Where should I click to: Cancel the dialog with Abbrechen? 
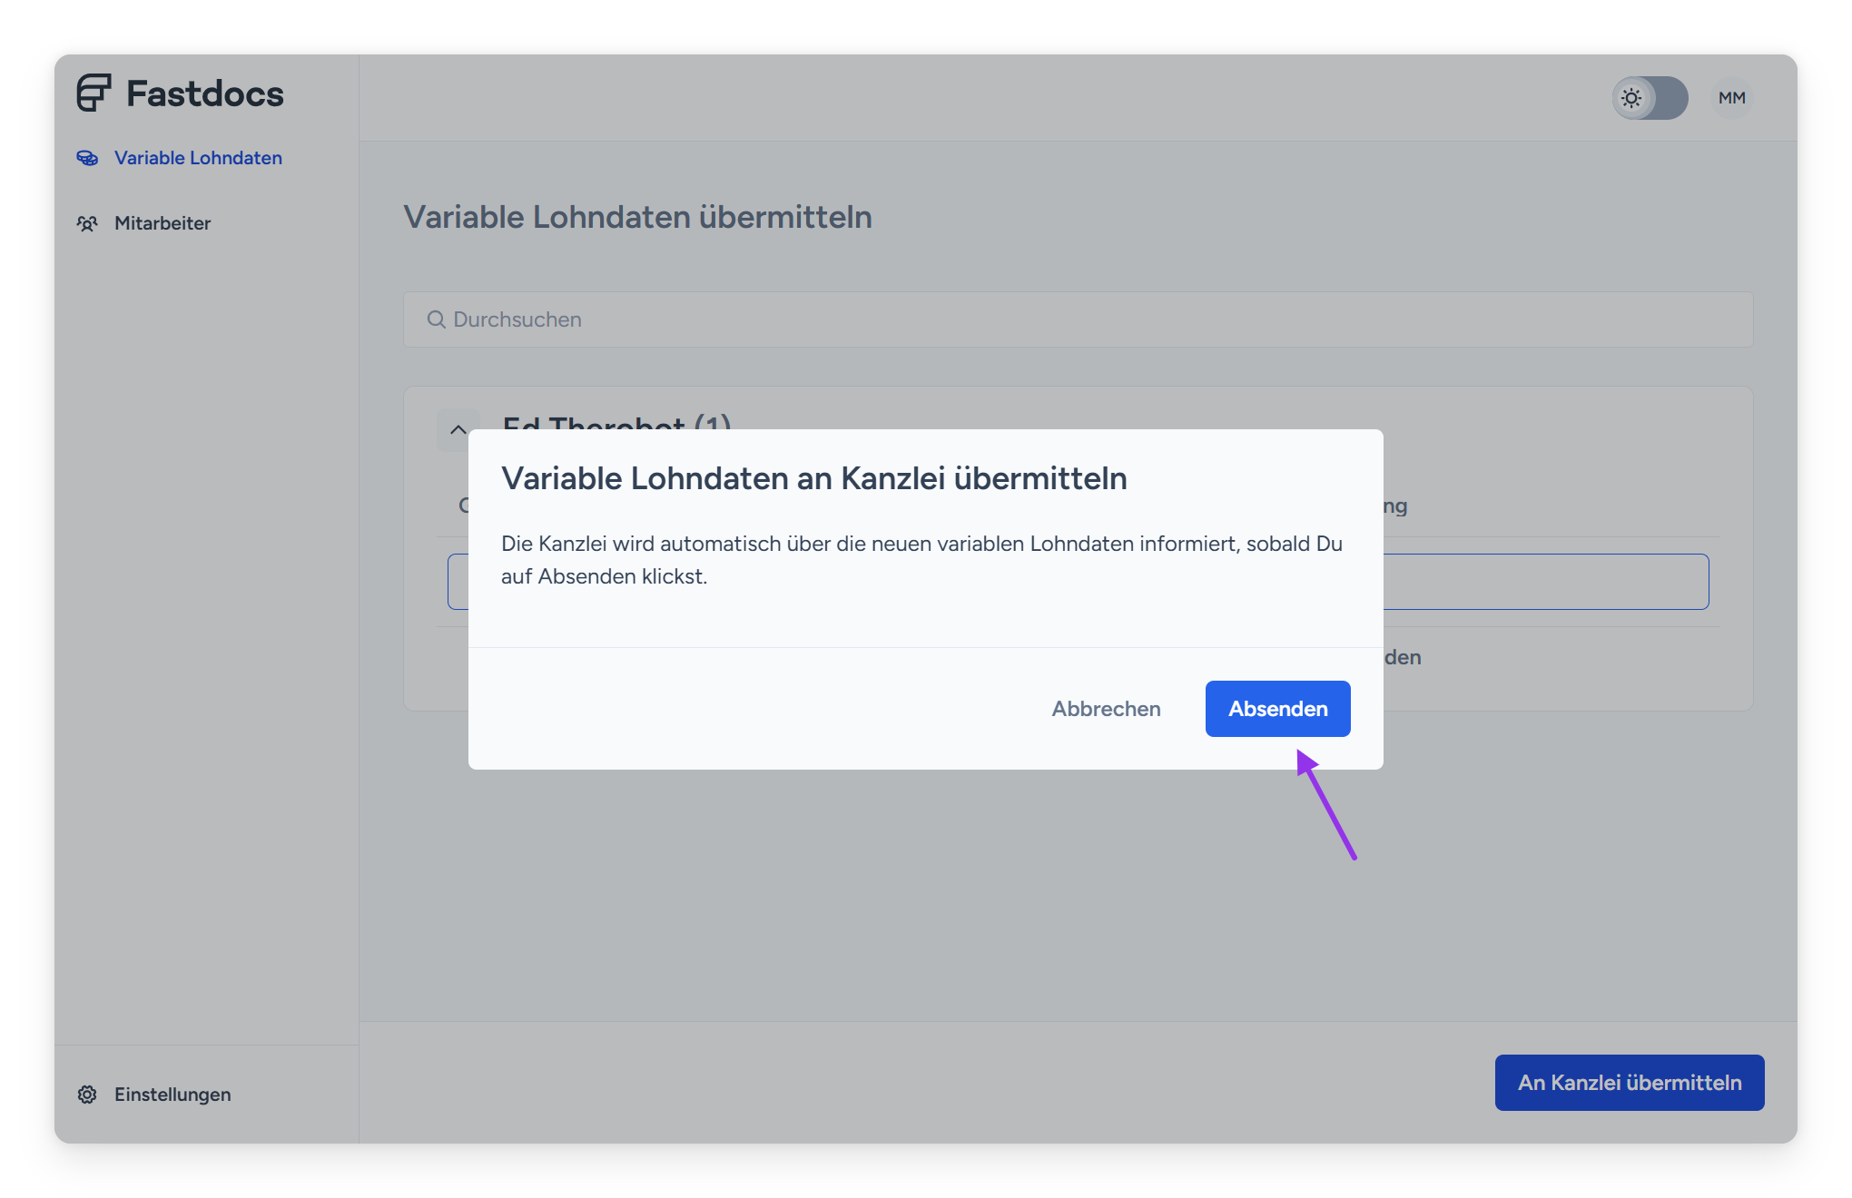point(1106,709)
